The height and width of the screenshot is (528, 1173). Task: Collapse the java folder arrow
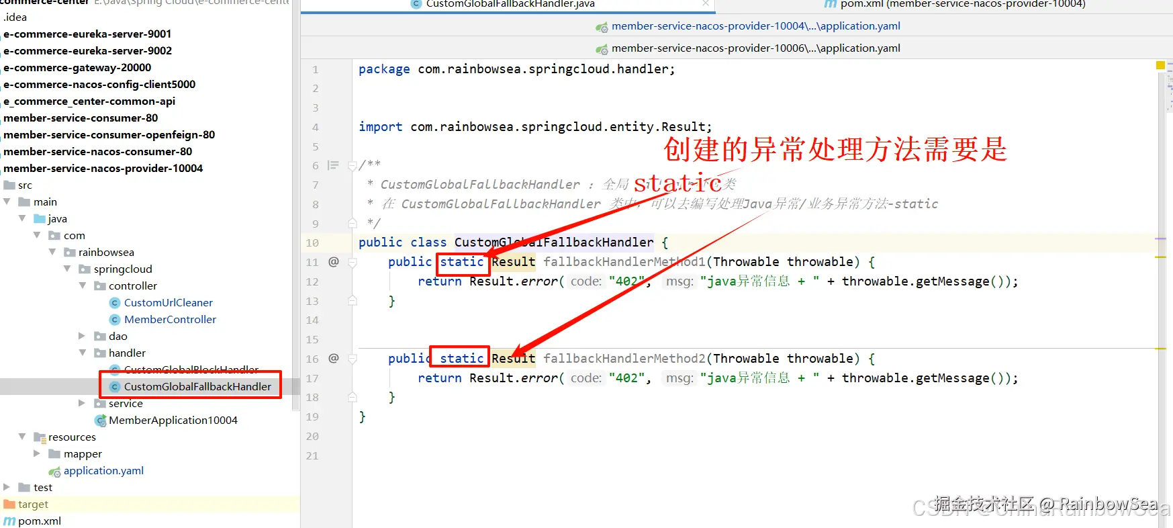[22, 218]
